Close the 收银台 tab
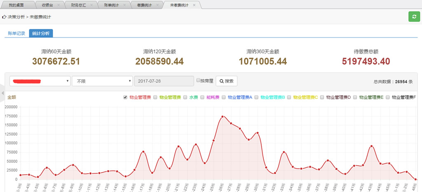The height and width of the screenshot is (192, 422). [59, 5]
